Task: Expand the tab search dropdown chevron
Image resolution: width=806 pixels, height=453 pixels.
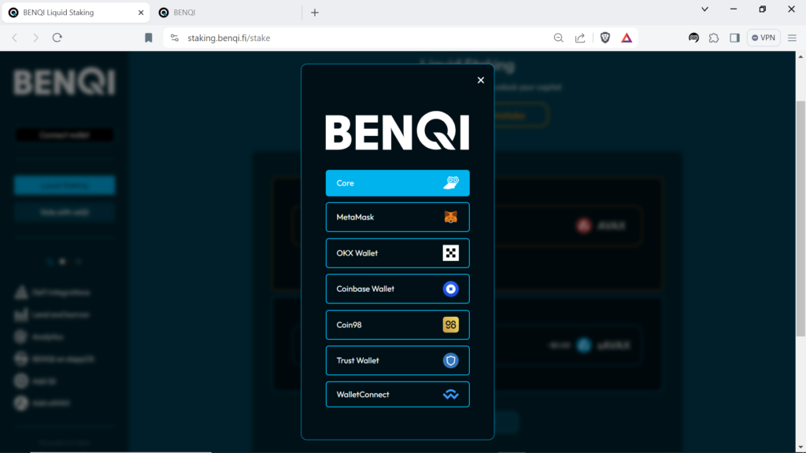Action: (704, 9)
